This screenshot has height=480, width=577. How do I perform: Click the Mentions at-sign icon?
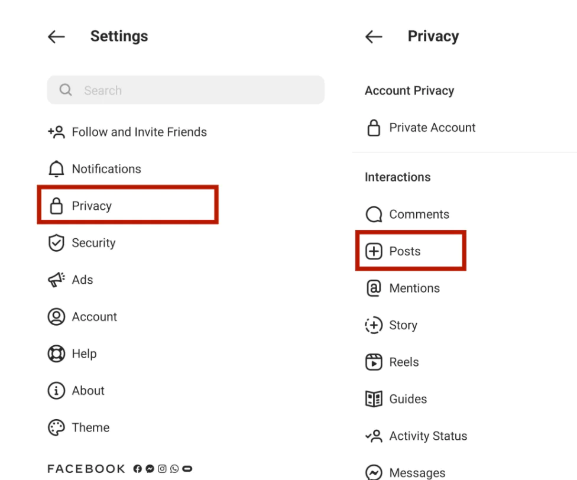tap(374, 288)
